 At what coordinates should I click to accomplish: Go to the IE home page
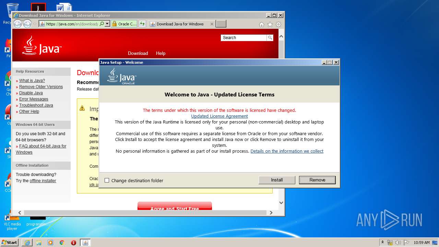pos(262,24)
